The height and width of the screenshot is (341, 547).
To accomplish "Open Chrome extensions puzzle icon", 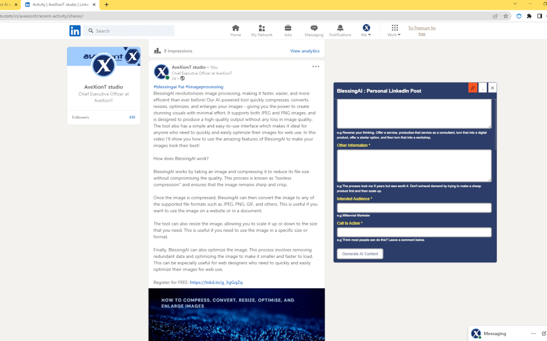I will (529, 16).
